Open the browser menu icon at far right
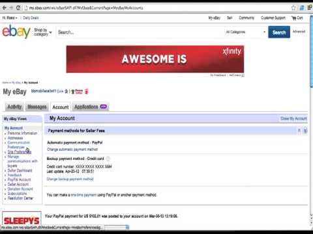Viewport: 313px width, 234px height. 310,8
